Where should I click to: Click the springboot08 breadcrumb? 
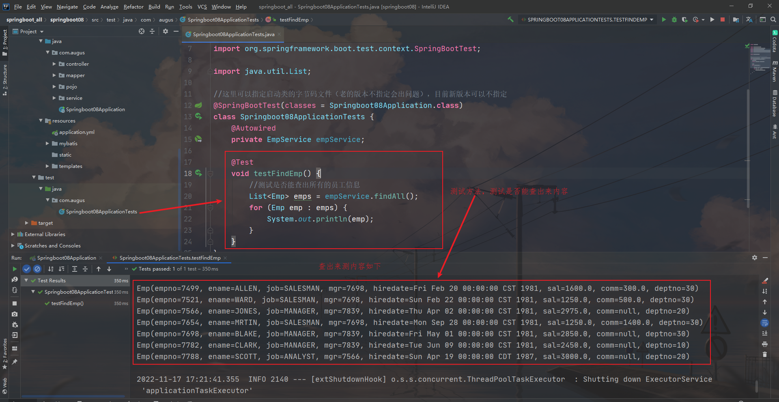[x=67, y=19]
